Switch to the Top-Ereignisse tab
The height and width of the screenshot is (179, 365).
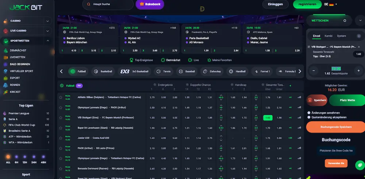point(141,60)
